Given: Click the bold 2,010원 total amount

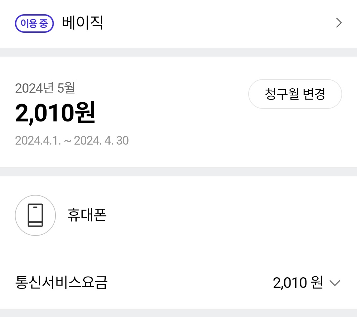Looking at the screenshot, I should (55, 113).
